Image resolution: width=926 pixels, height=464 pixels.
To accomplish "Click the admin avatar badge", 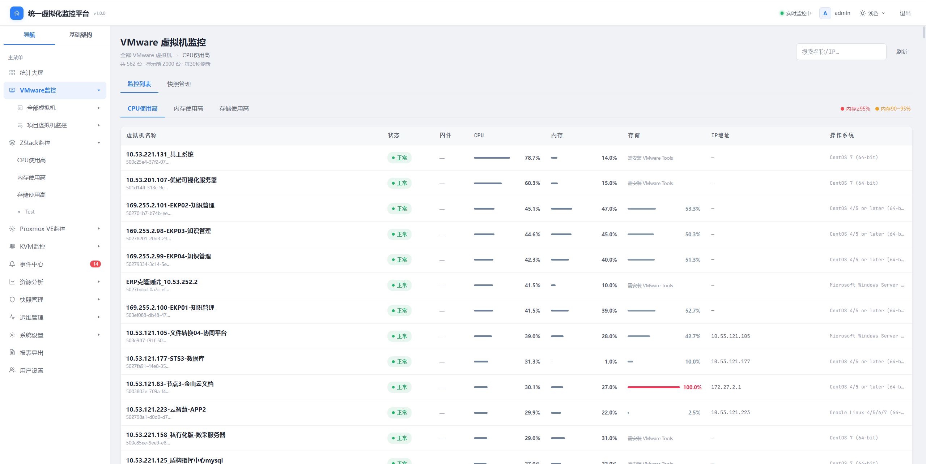I will (x=825, y=13).
